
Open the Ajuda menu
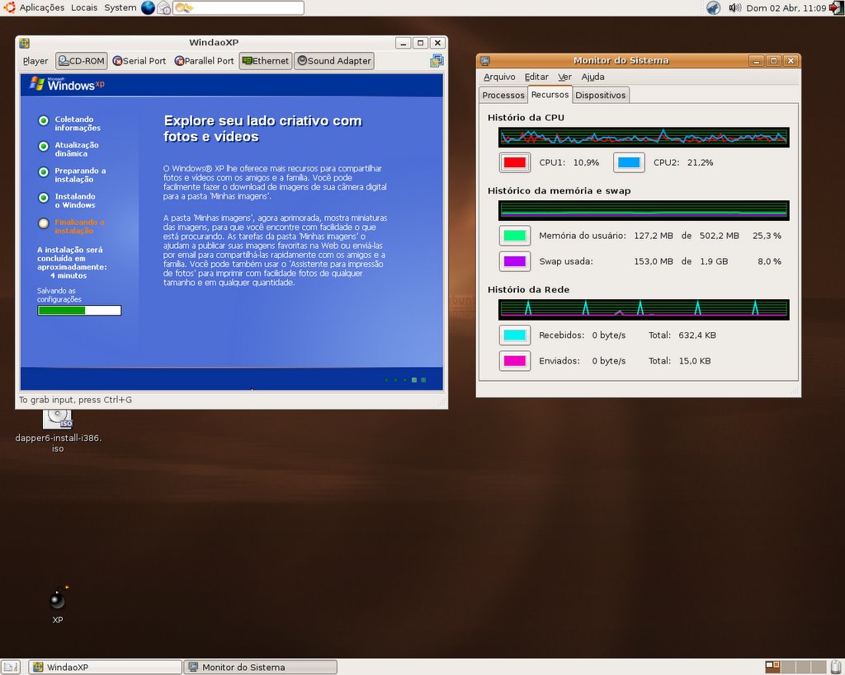tap(592, 77)
